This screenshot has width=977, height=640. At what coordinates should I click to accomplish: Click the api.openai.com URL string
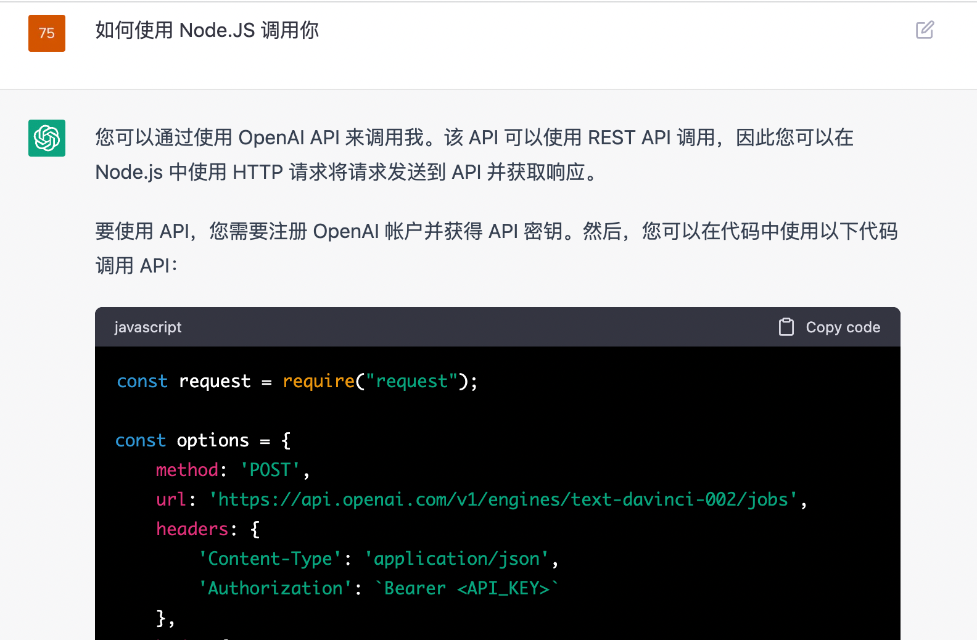pyautogui.click(x=503, y=499)
